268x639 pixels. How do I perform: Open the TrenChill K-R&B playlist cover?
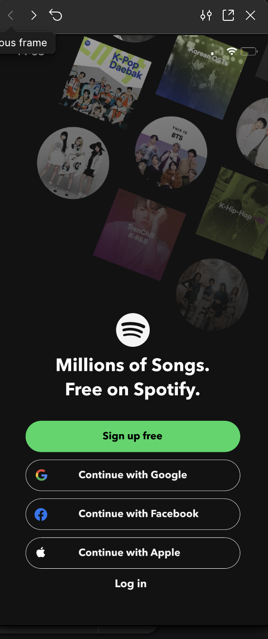tap(140, 234)
